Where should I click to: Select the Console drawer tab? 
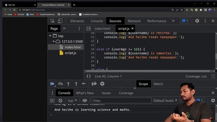[64, 93]
